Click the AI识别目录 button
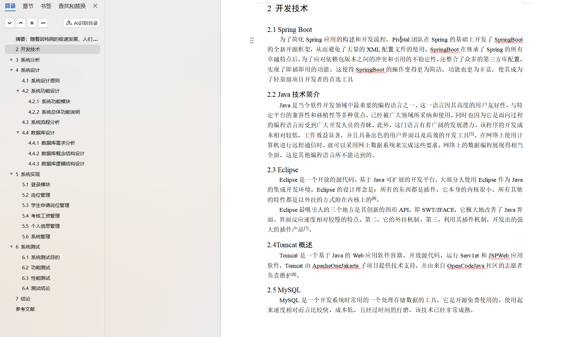Viewport: 569px width, 337px height. [82, 23]
